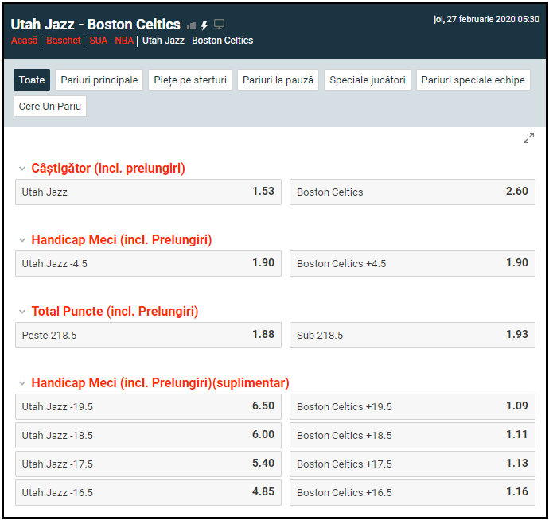Click the statistics bar chart icon
Viewport: 549px width, 520px height.
pyautogui.click(x=191, y=25)
